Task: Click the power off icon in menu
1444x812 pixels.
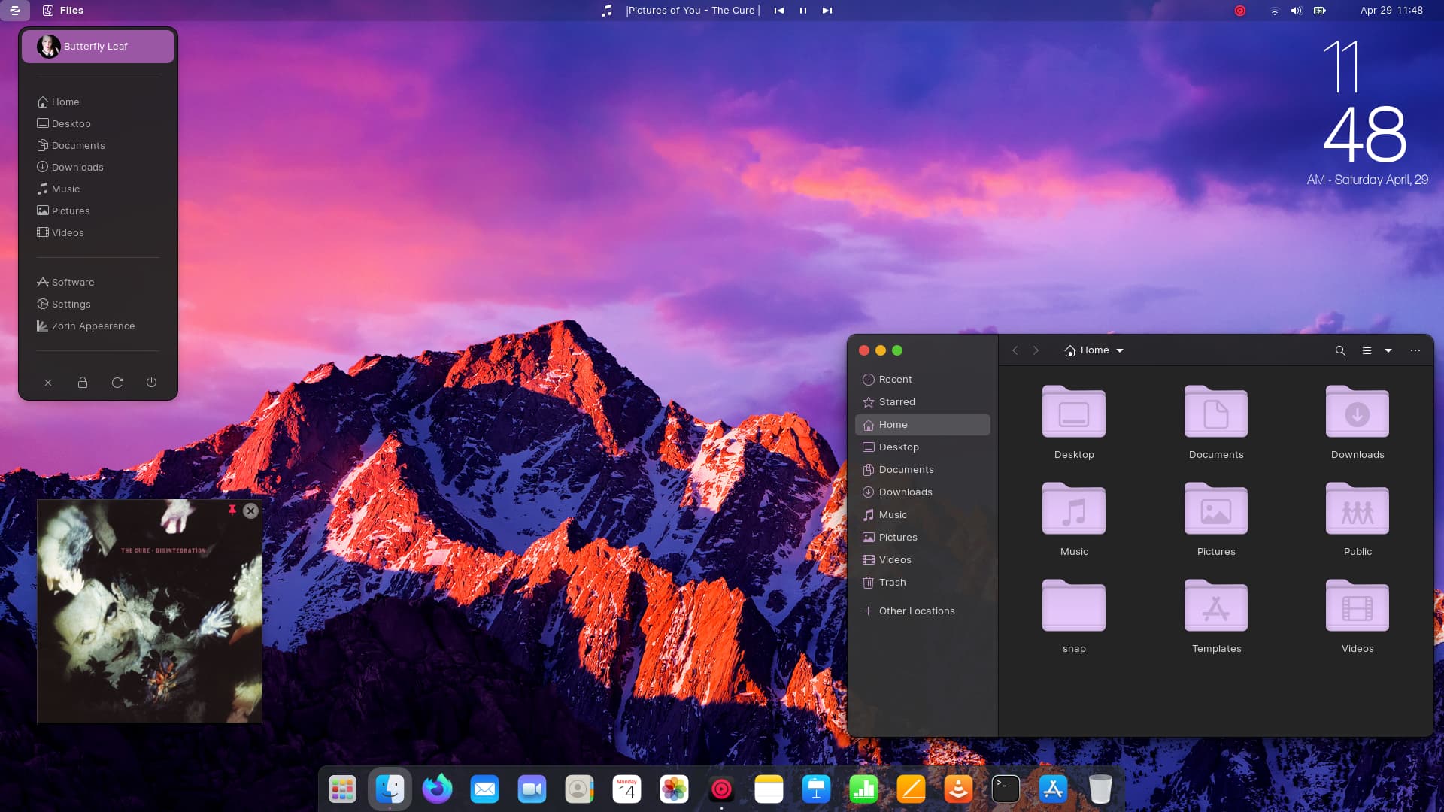Action: coord(151,383)
